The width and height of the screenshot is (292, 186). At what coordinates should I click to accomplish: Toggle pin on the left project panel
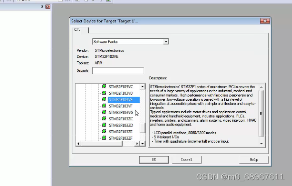point(42,6)
